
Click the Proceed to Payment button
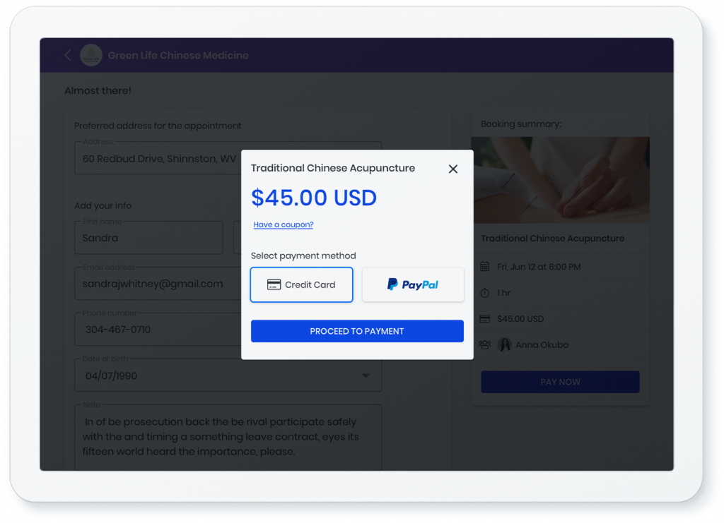pyautogui.click(x=357, y=331)
